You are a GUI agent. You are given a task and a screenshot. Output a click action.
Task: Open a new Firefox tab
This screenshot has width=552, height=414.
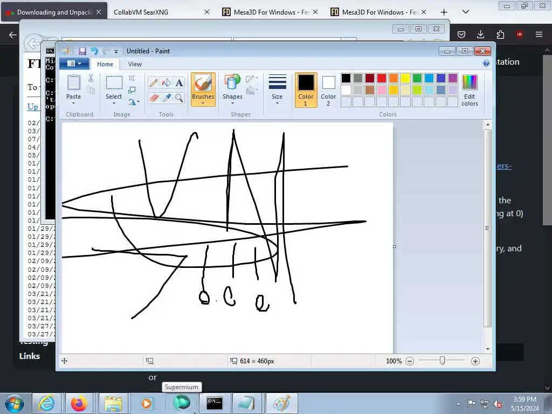(444, 12)
